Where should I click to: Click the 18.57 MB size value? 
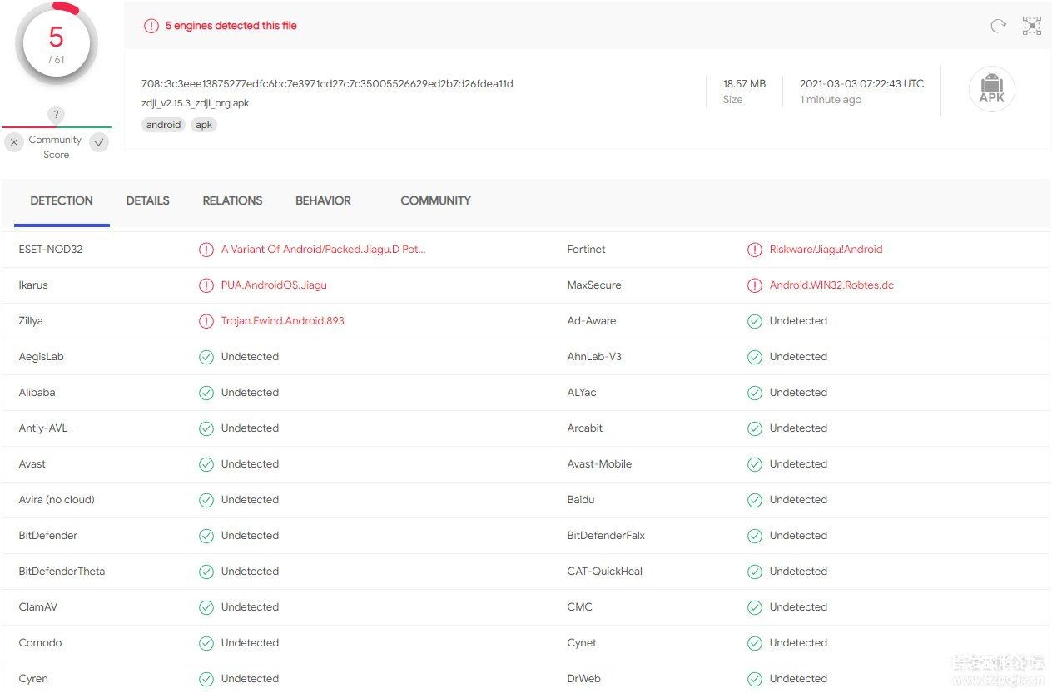coord(744,83)
